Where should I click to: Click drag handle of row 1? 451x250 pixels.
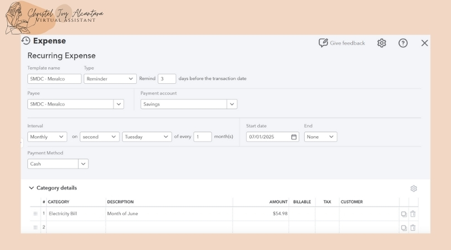[36, 214]
